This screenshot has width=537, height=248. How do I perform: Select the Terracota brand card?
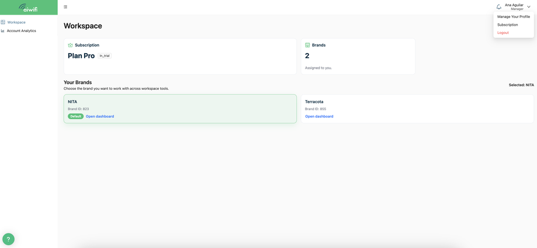pos(417,109)
